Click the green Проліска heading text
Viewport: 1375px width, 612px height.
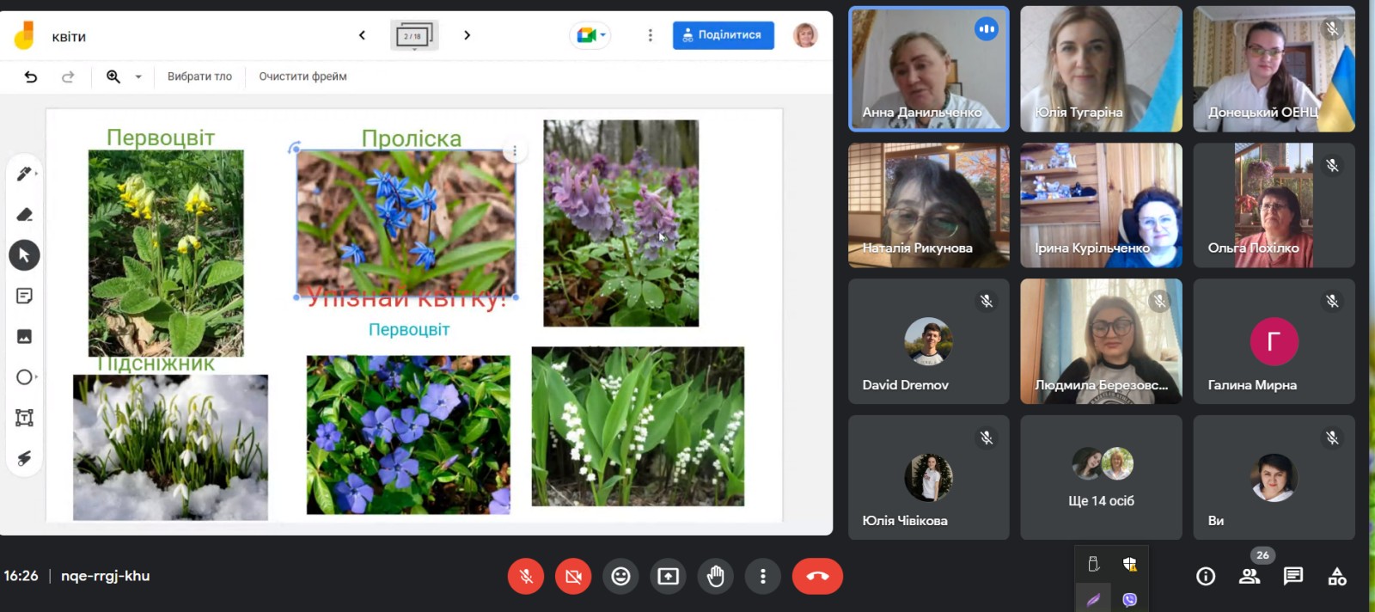[412, 138]
